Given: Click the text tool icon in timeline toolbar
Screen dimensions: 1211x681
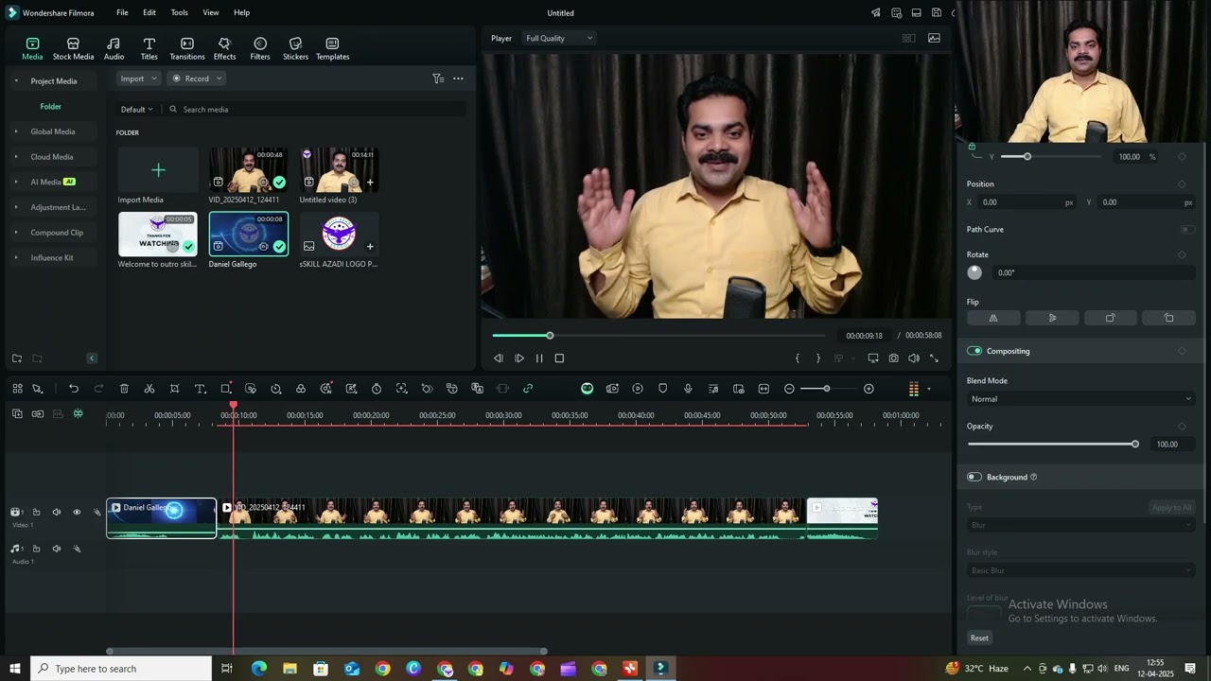Looking at the screenshot, I should (201, 389).
